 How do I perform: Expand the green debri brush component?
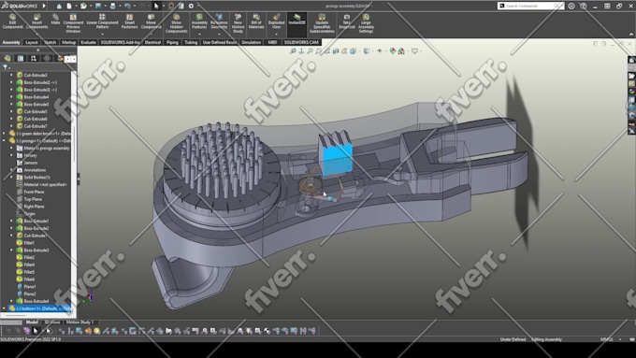click(x=4, y=134)
